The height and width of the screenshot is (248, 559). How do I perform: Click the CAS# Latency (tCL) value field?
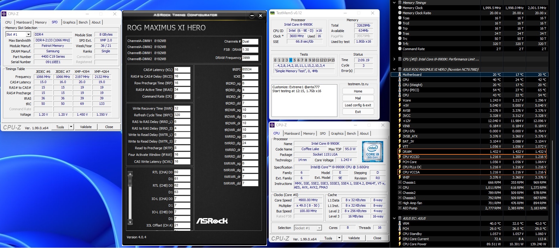pyautogui.click(x=182, y=70)
